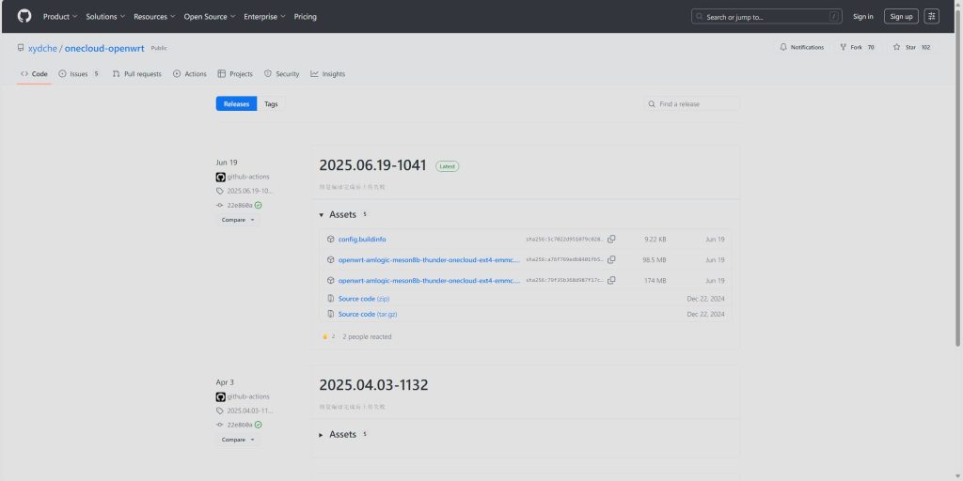Download Source code (tar.gz)
963x481 pixels.
(368, 314)
